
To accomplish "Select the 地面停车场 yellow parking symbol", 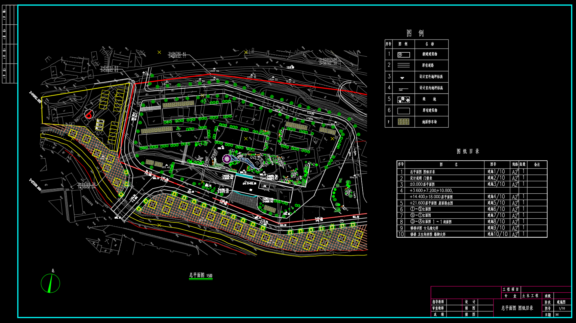I will click(403, 122).
